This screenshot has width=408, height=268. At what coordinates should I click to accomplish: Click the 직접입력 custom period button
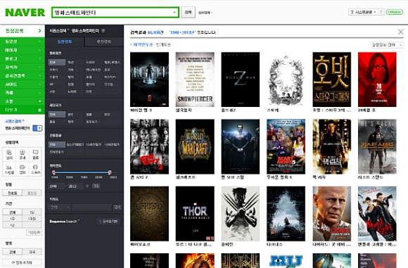(34, 232)
